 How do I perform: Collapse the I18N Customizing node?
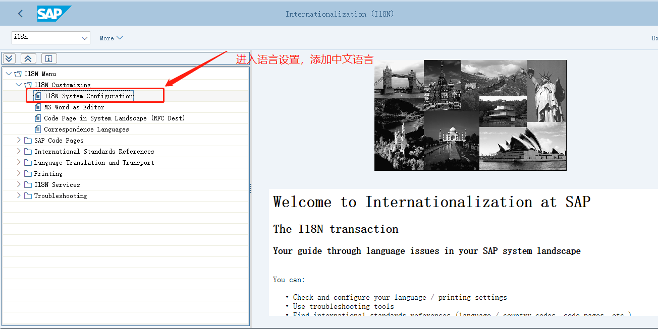(19, 85)
